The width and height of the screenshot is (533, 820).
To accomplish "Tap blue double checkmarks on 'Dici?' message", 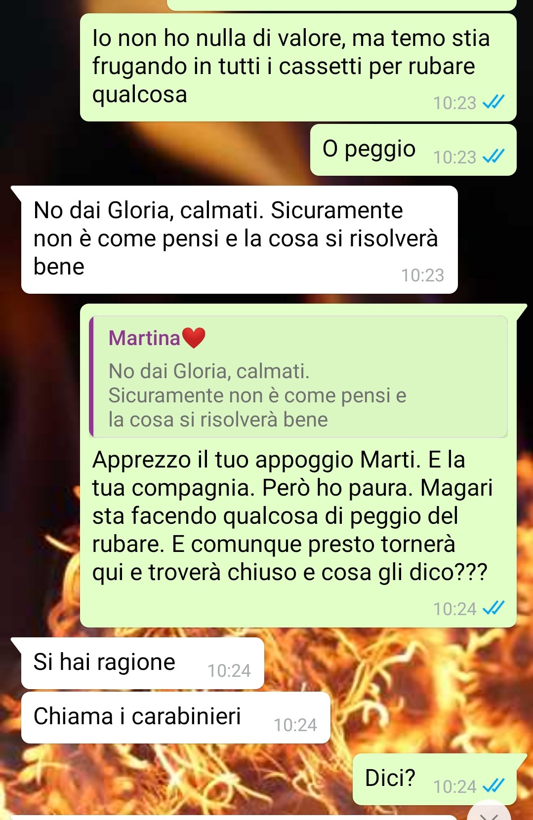I will (x=493, y=786).
